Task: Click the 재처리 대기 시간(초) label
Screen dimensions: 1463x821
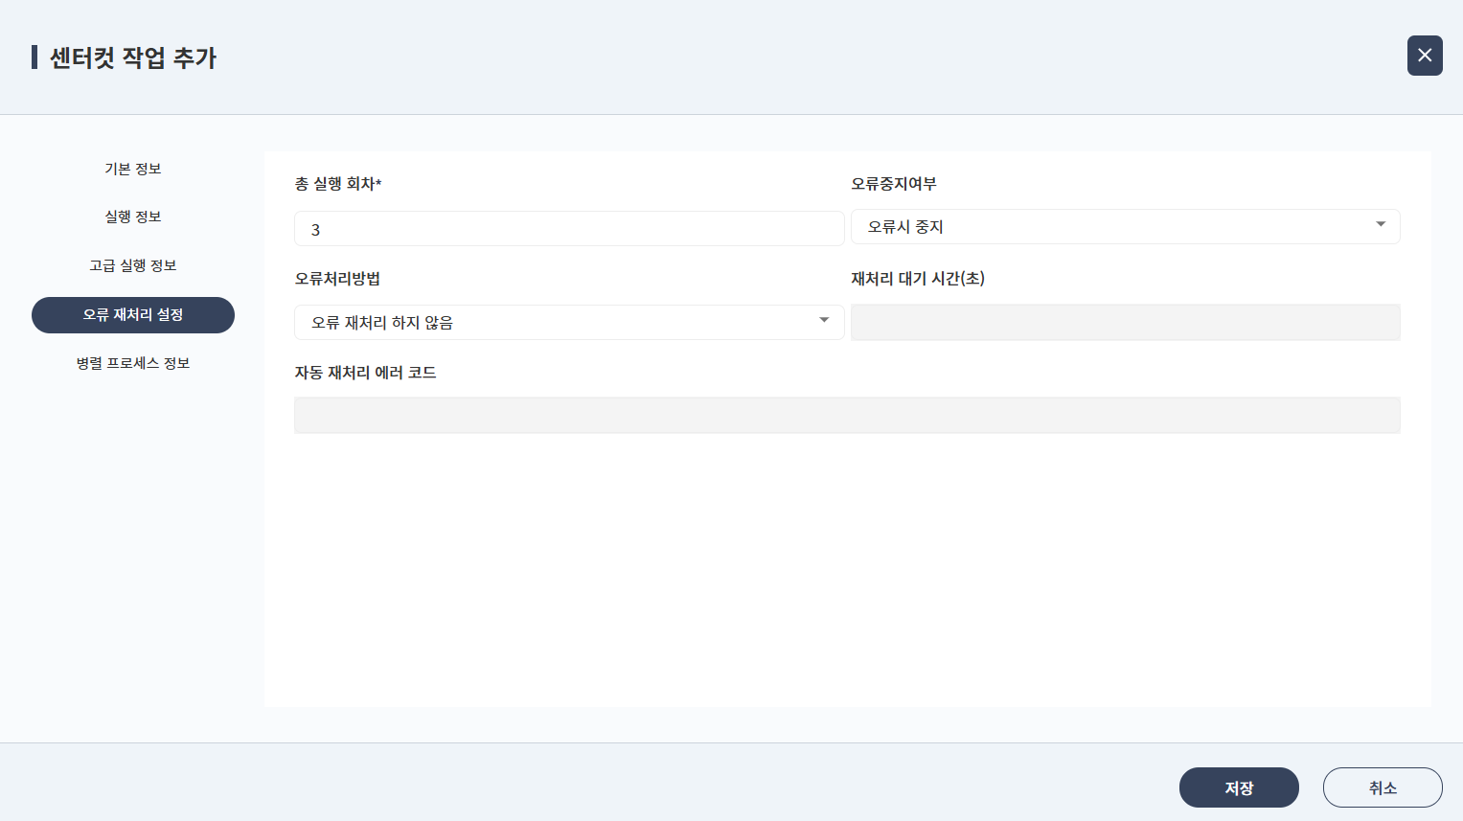Action: click(x=918, y=279)
